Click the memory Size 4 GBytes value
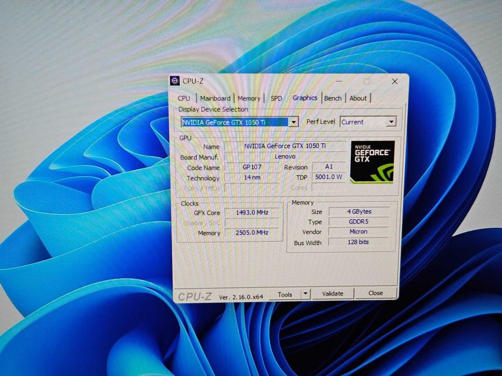 pyautogui.click(x=359, y=211)
